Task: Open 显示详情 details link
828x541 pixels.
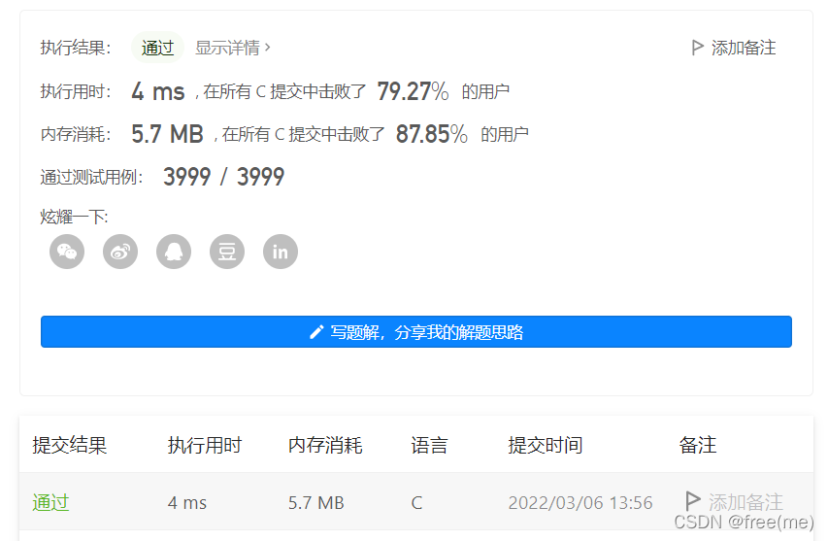Action: click(x=233, y=48)
